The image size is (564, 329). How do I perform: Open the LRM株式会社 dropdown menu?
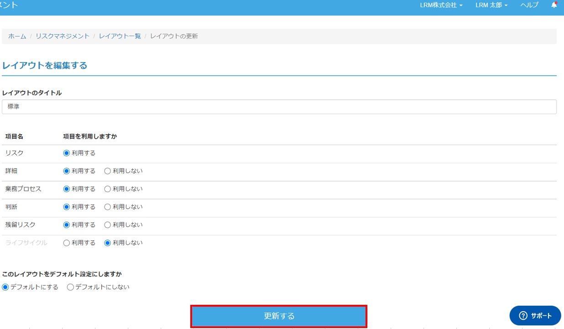(x=441, y=5)
